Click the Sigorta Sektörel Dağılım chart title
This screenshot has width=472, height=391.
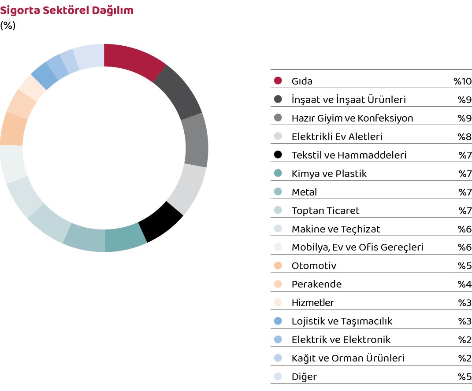[x=67, y=10]
